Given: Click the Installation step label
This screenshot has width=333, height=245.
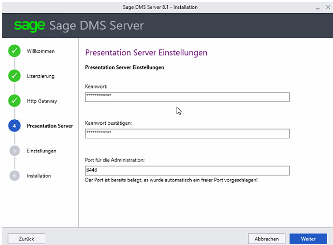Looking at the screenshot, I should point(39,176).
